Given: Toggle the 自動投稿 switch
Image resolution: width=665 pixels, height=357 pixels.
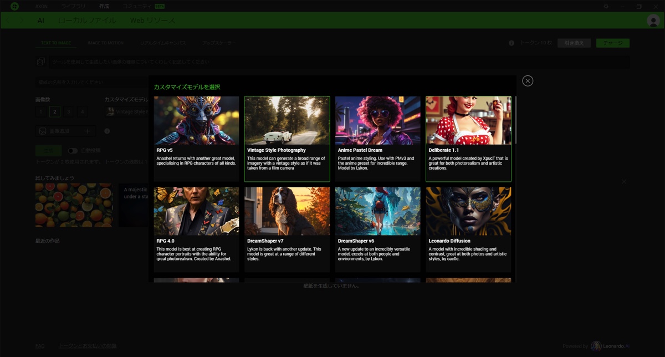Looking at the screenshot, I should click(x=73, y=150).
